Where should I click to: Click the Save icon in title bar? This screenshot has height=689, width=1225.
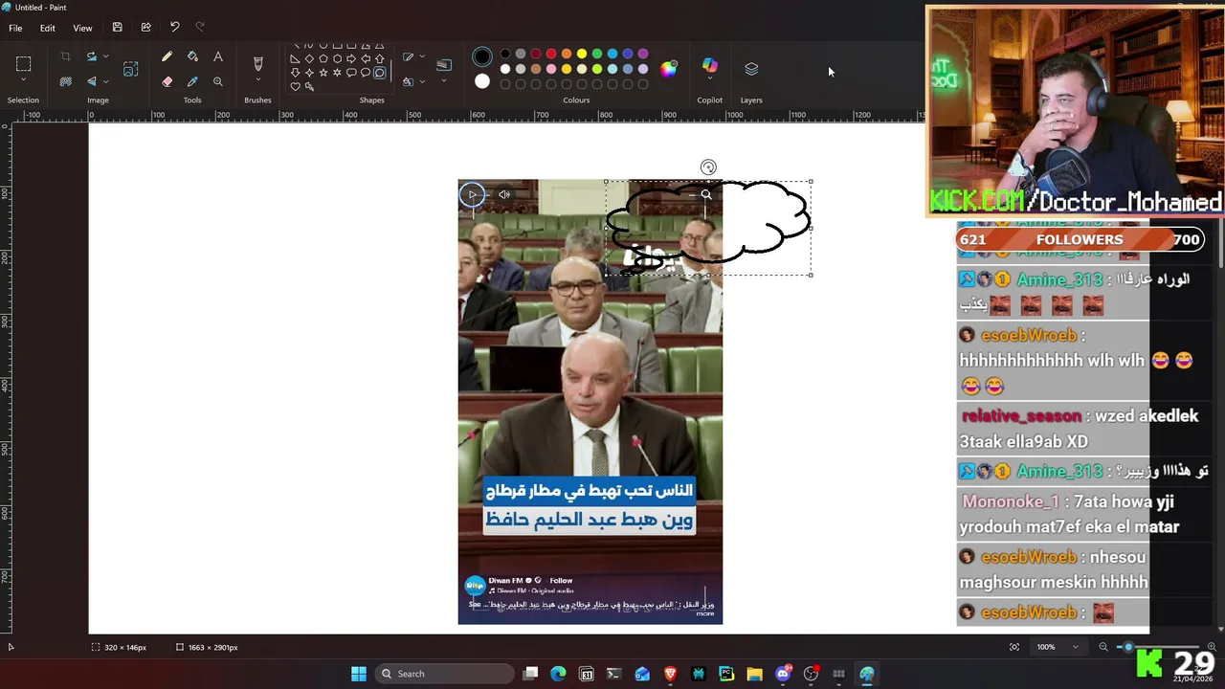117,28
